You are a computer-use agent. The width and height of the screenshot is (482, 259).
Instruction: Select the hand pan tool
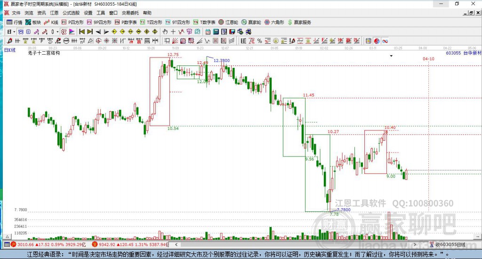click(165, 32)
